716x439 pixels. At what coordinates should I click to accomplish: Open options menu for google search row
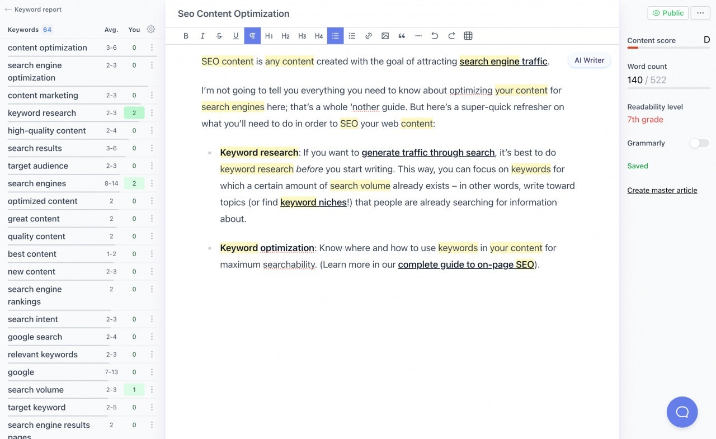click(x=152, y=337)
